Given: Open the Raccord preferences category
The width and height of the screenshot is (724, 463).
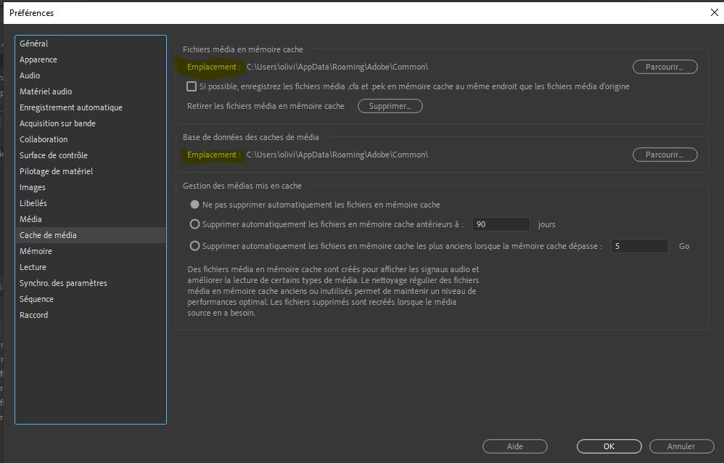Looking at the screenshot, I should coord(33,315).
